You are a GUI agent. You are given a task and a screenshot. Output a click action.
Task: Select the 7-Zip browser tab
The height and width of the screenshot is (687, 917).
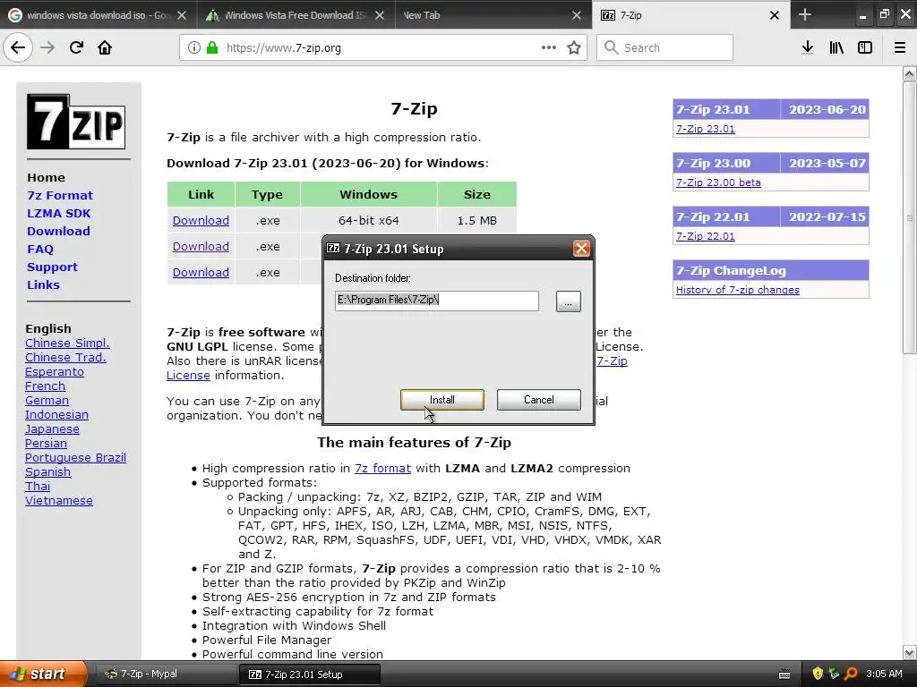coord(690,15)
